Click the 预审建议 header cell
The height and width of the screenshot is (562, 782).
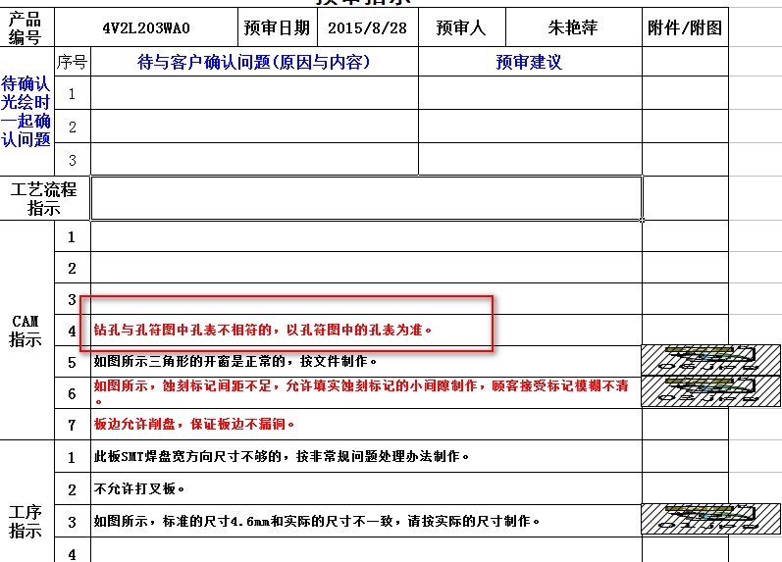pos(530,62)
